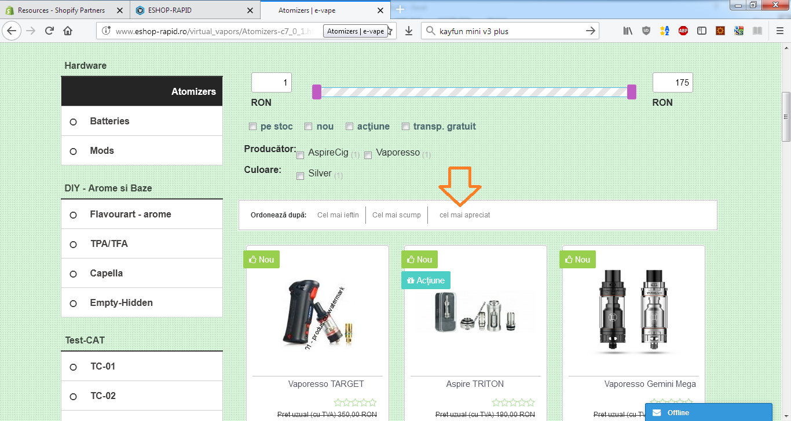Open Vaporesso Gemini Mega product title
Screen dimensions: 791x421
point(650,384)
